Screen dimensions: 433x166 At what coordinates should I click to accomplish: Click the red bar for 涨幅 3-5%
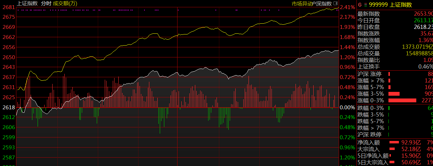pyautogui.click(x=394, y=94)
